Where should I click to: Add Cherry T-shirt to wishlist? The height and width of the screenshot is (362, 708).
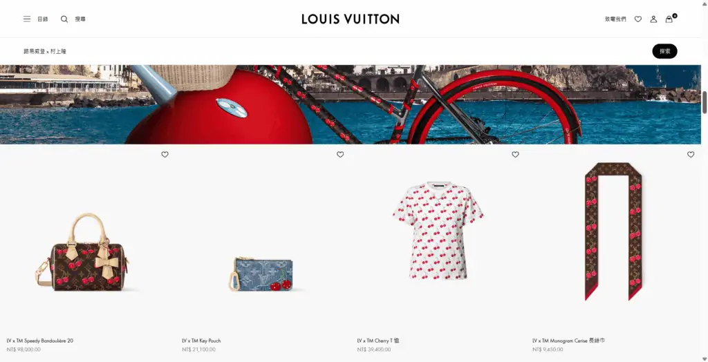click(515, 154)
